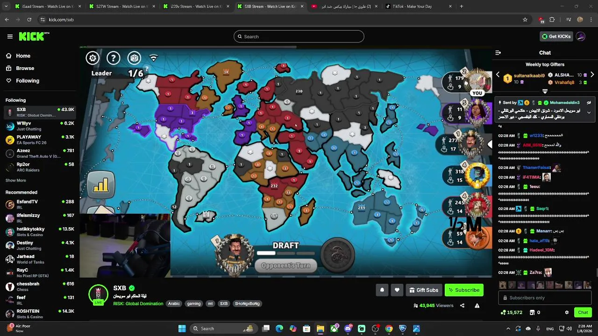Open the gold bar chart stats icon
This screenshot has height=336, width=598.
point(100,186)
